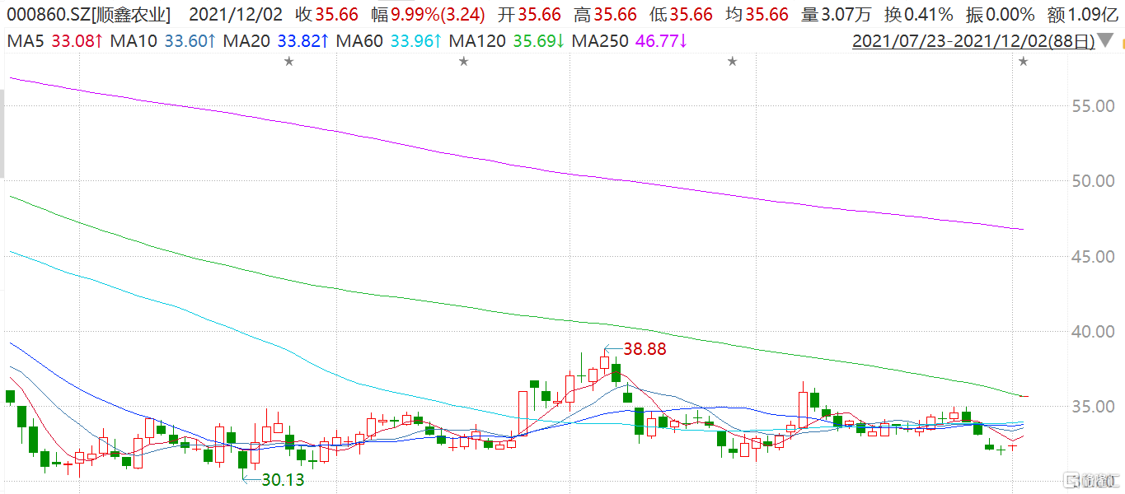
Task: Click the low price 低 35.66
Action: point(680,14)
